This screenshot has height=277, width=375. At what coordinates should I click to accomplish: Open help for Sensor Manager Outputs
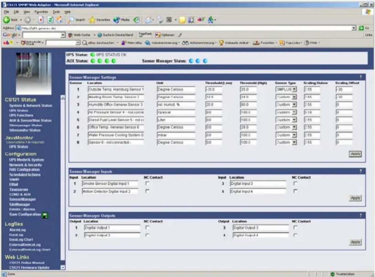click(x=361, y=215)
